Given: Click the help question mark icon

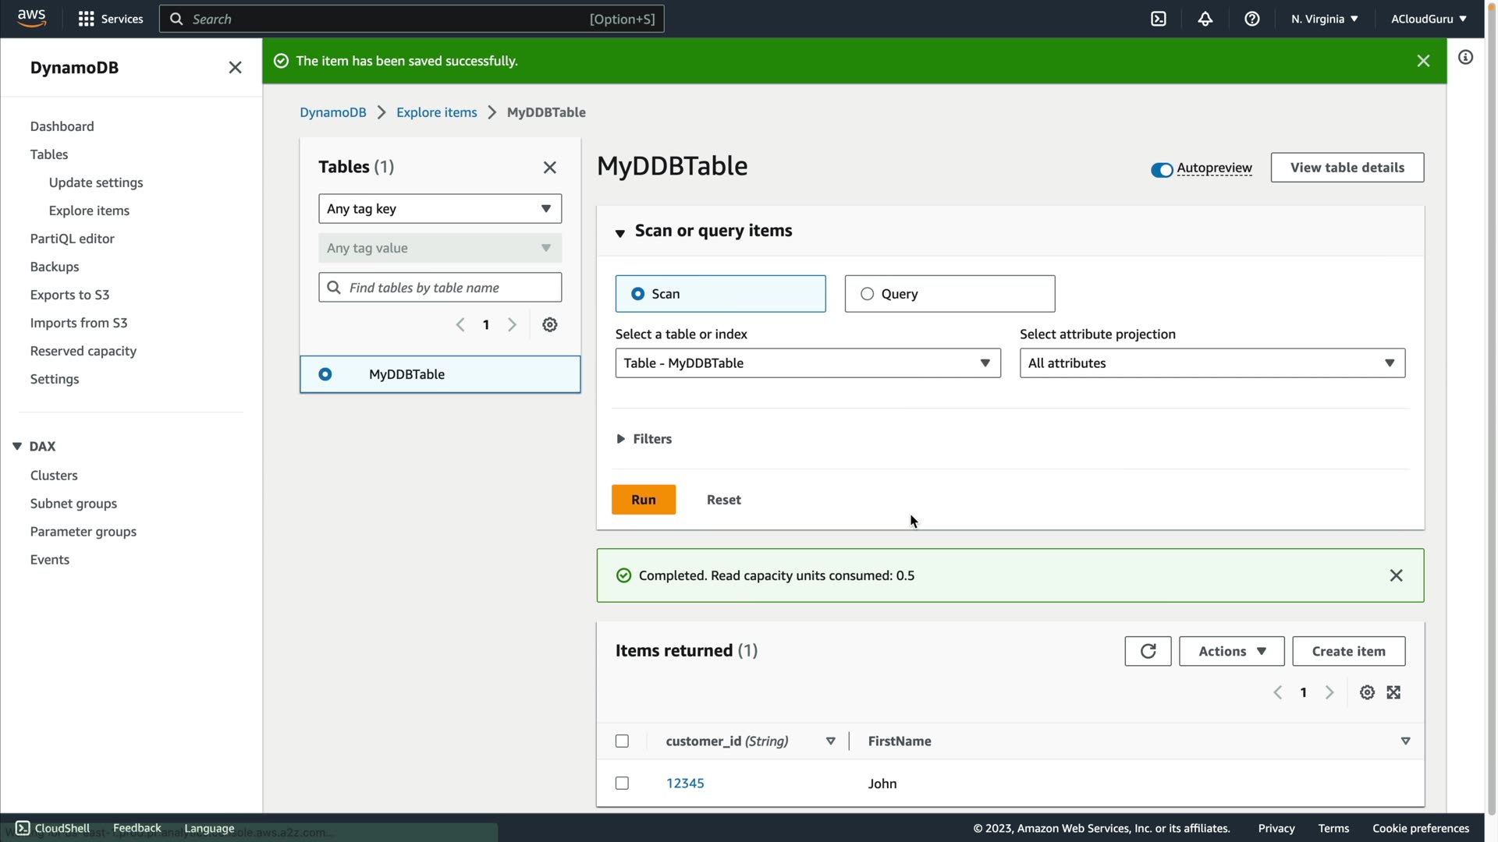Looking at the screenshot, I should pyautogui.click(x=1252, y=19).
